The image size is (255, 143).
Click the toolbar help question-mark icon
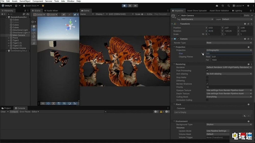(248, 6)
